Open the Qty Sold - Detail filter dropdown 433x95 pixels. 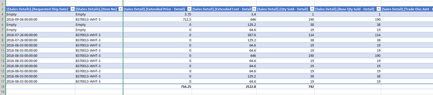[312, 9]
